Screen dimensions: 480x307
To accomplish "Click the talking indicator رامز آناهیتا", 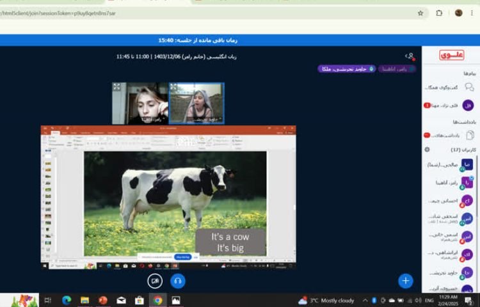I will point(397,69).
